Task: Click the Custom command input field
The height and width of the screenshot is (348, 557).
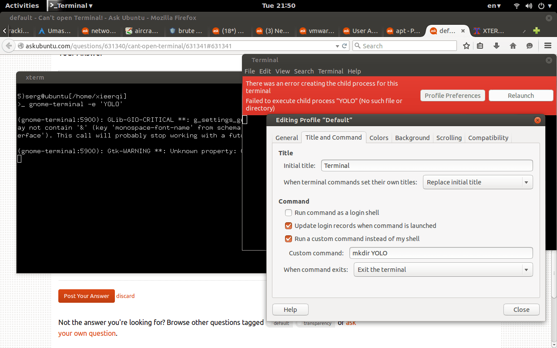Action: 441,253
